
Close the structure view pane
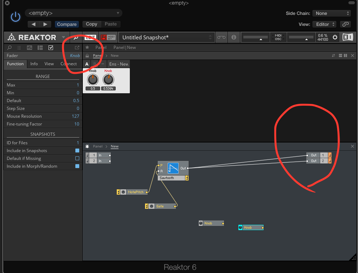[353, 146]
